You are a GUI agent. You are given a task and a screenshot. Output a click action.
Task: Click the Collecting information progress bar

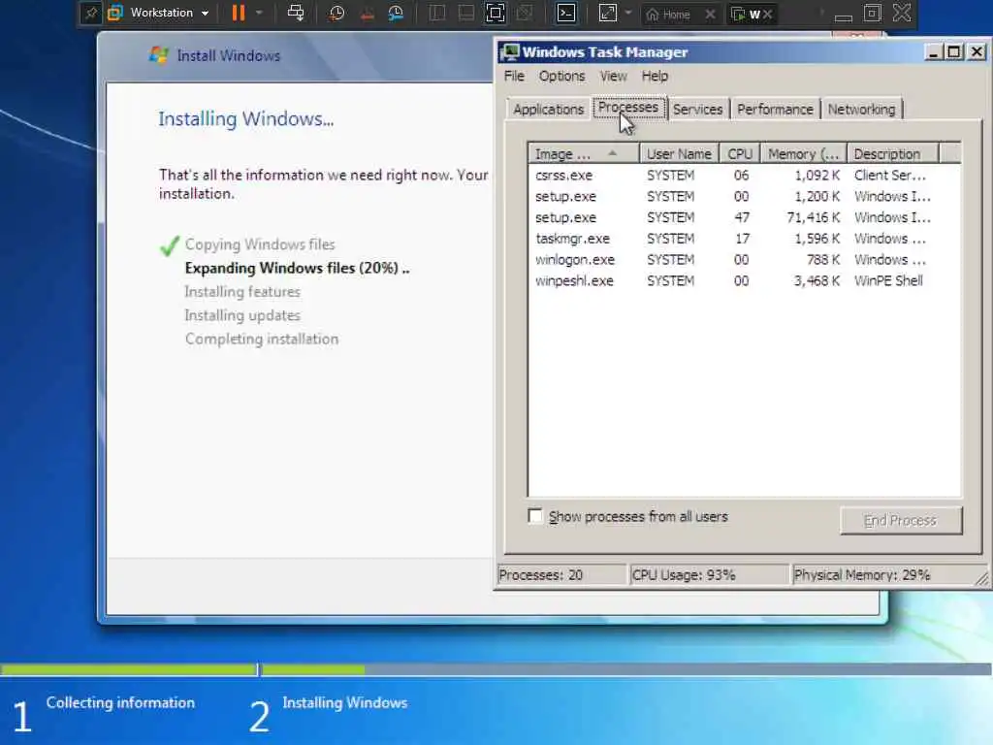[129, 669]
